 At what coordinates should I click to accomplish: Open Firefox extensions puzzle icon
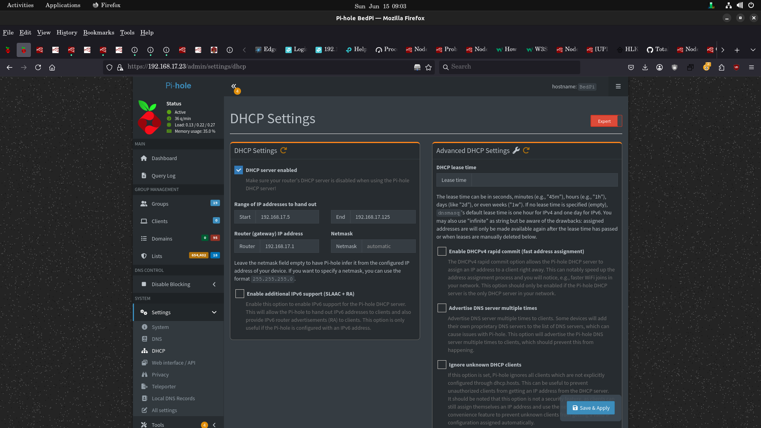click(x=721, y=67)
